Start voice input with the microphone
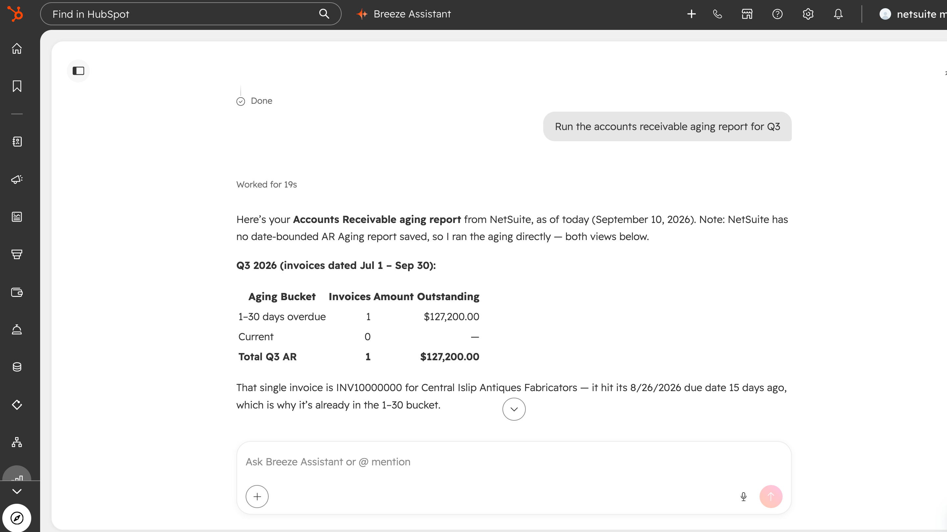This screenshot has height=532, width=947. (x=743, y=497)
